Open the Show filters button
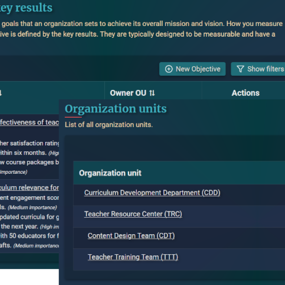Viewport: 285px width, 285px height. tap(258, 69)
